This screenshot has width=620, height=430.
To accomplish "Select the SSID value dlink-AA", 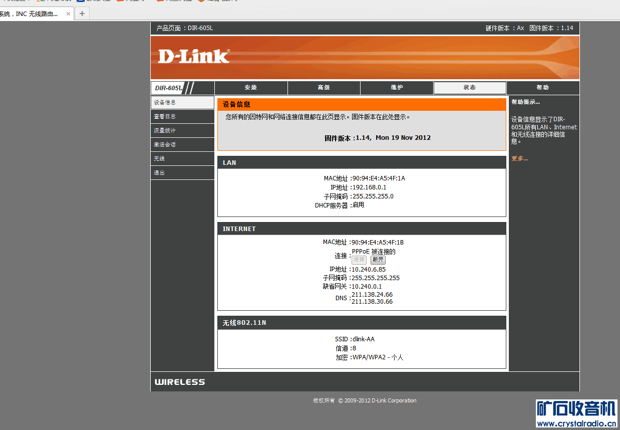I will (x=364, y=339).
